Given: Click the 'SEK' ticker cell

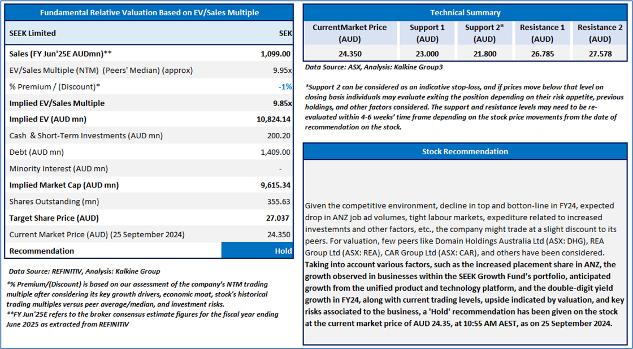Looking at the screenshot, I should point(285,33).
